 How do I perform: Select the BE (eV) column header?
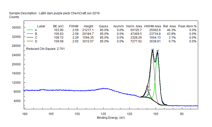58,26
